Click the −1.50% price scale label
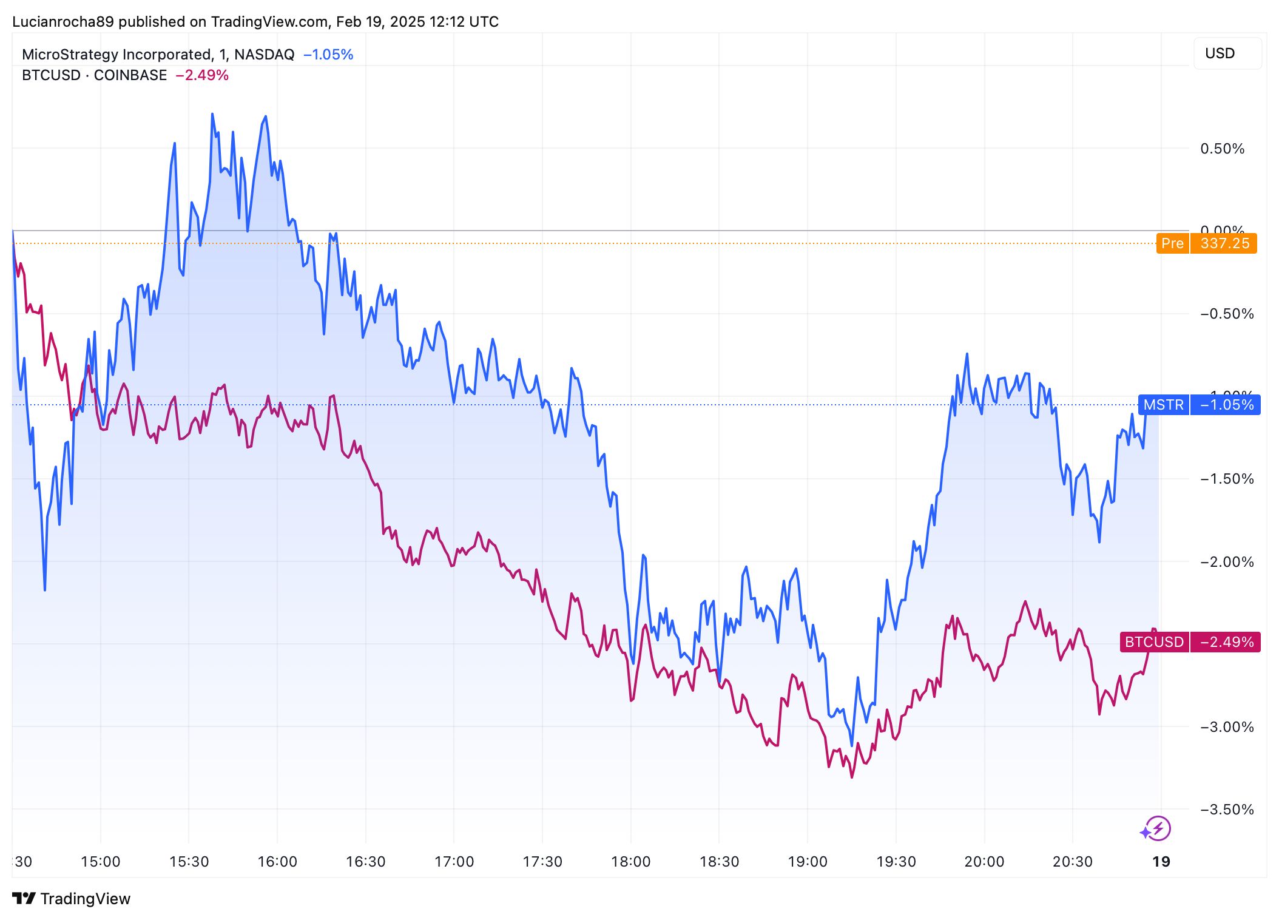This screenshot has width=1279, height=920. point(1227,479)
